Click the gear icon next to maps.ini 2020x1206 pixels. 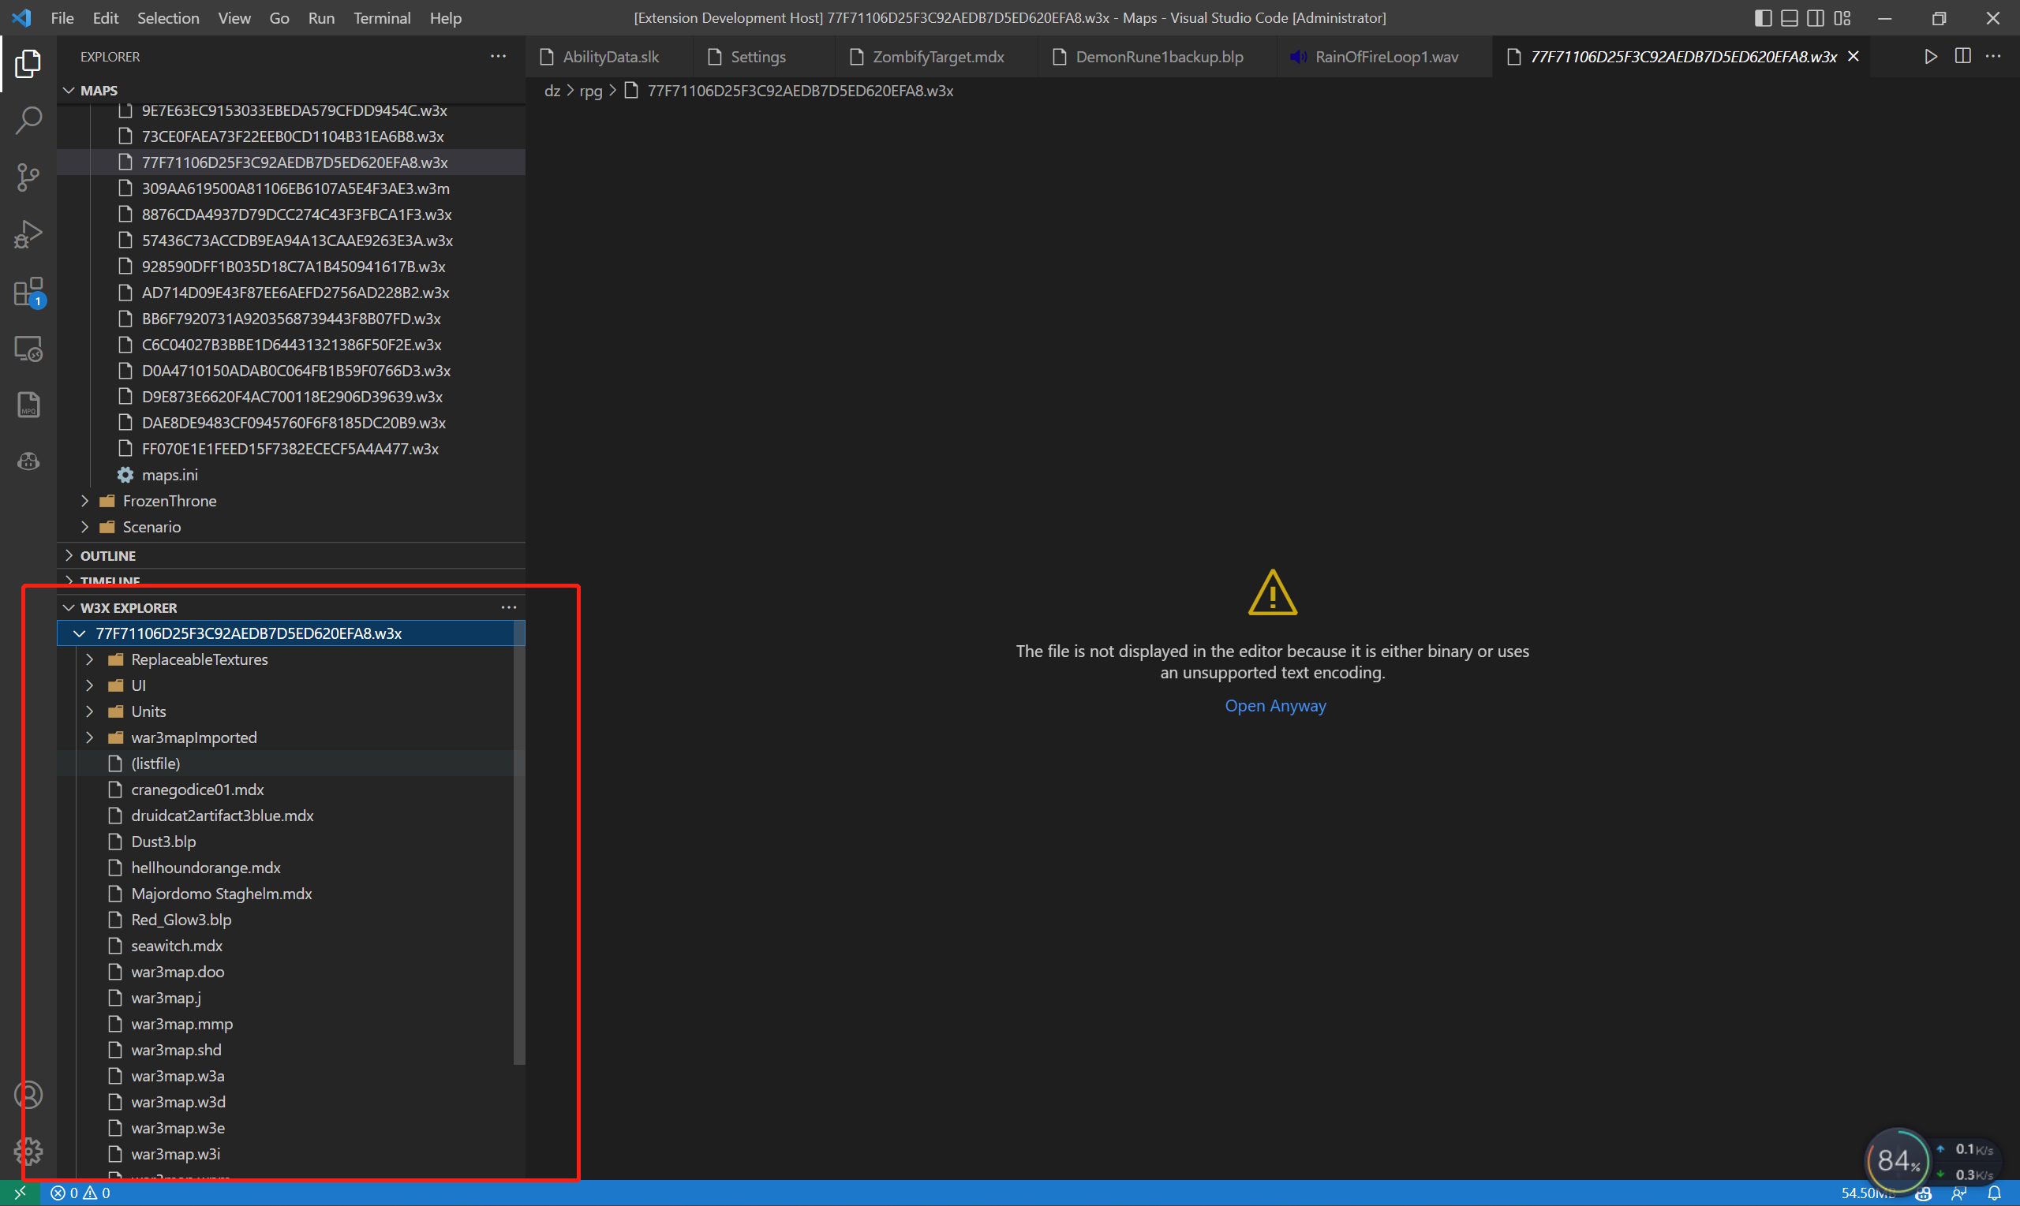[125, 475]
